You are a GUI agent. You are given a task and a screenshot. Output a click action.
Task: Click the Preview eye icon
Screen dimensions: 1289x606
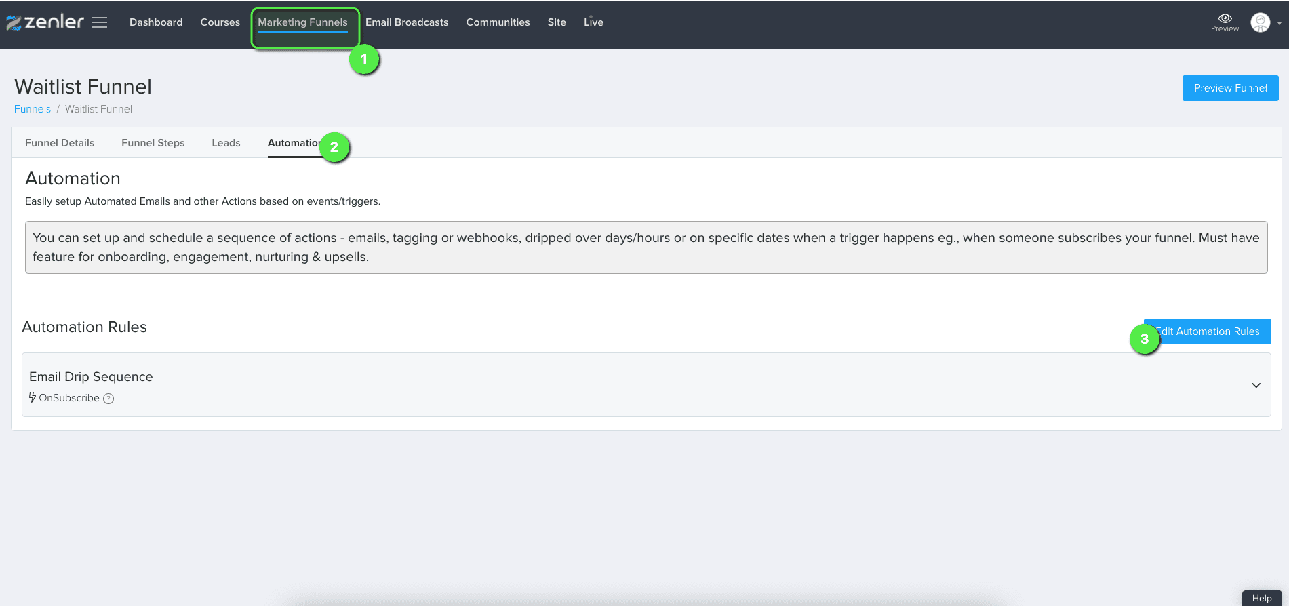[1225, 18]
